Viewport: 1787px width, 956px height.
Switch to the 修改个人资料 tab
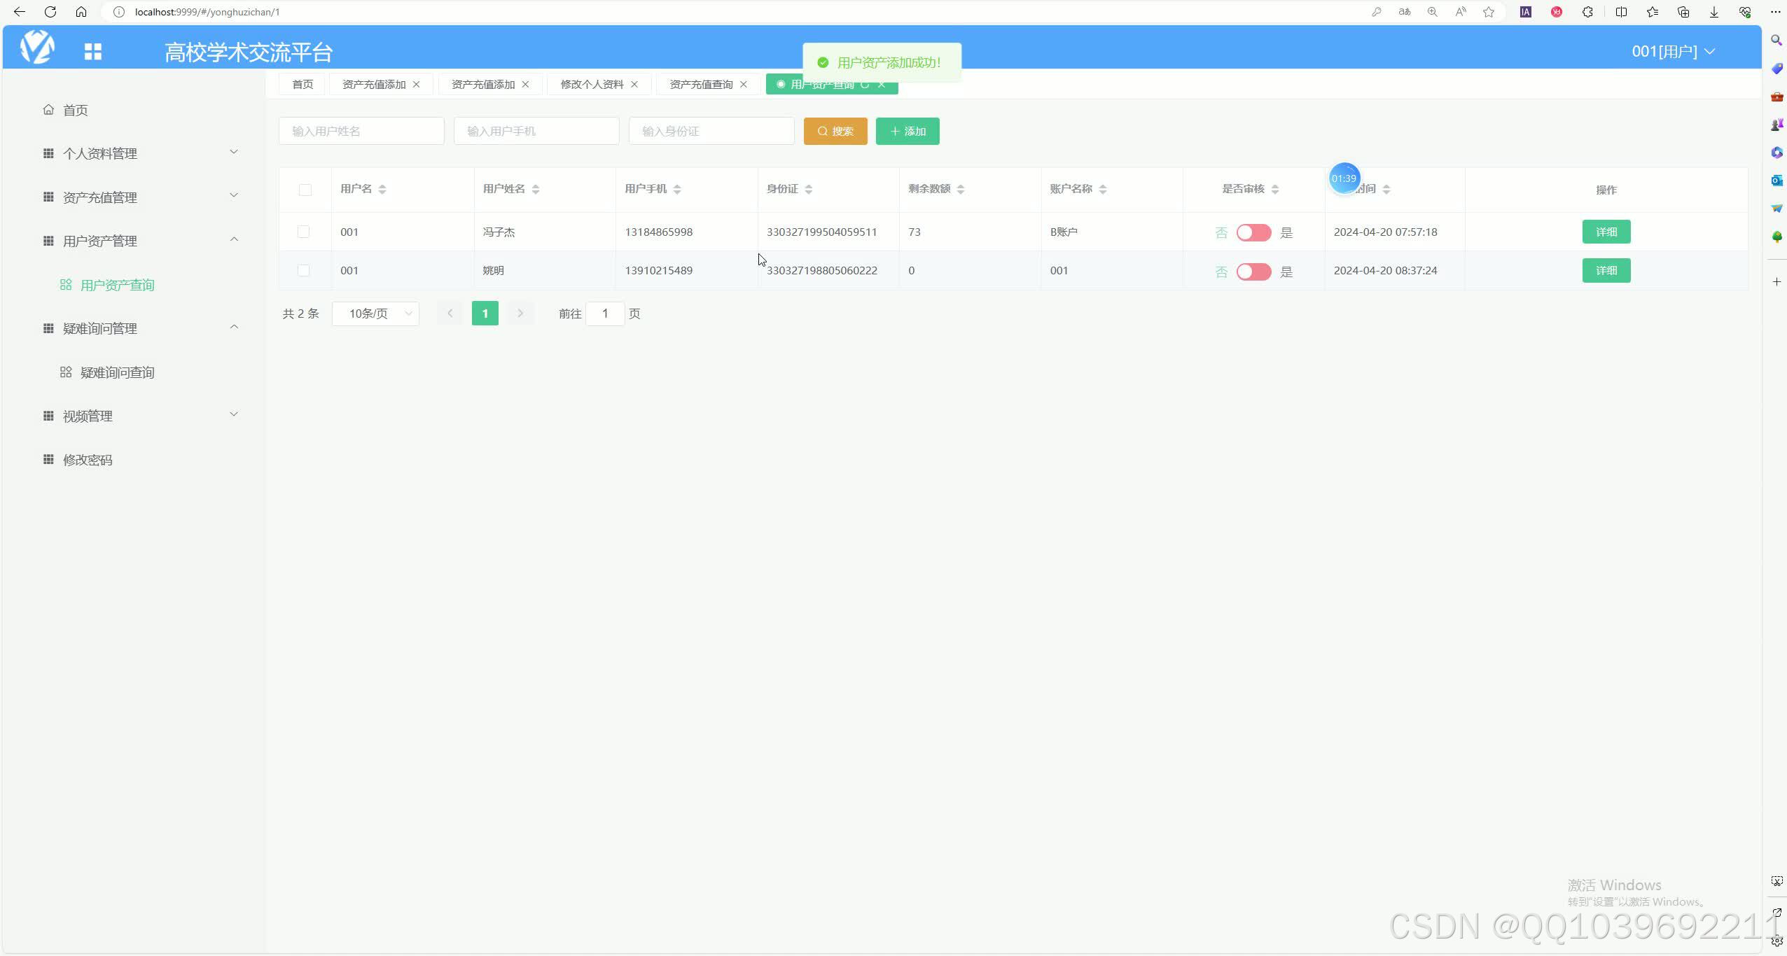[x=592, y=85]
